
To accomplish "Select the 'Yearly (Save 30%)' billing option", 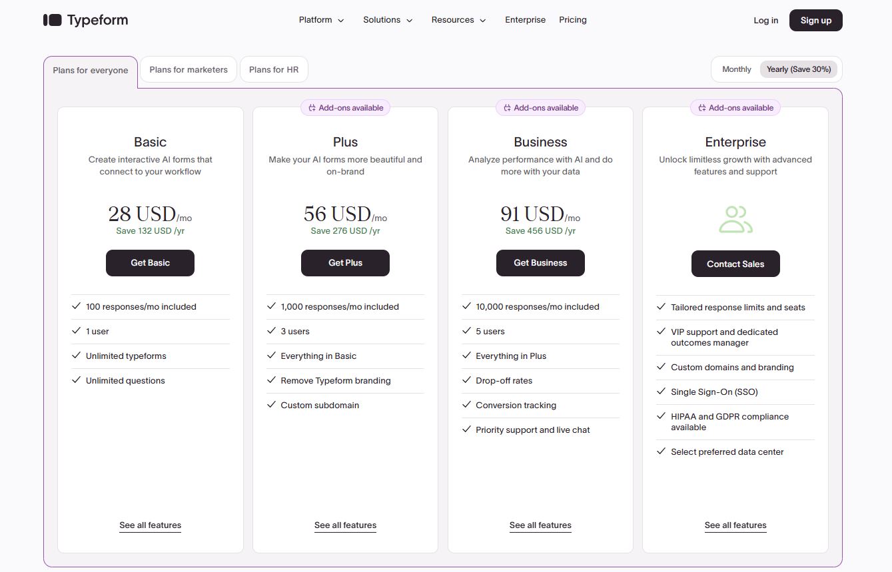I will coord(799,69).
